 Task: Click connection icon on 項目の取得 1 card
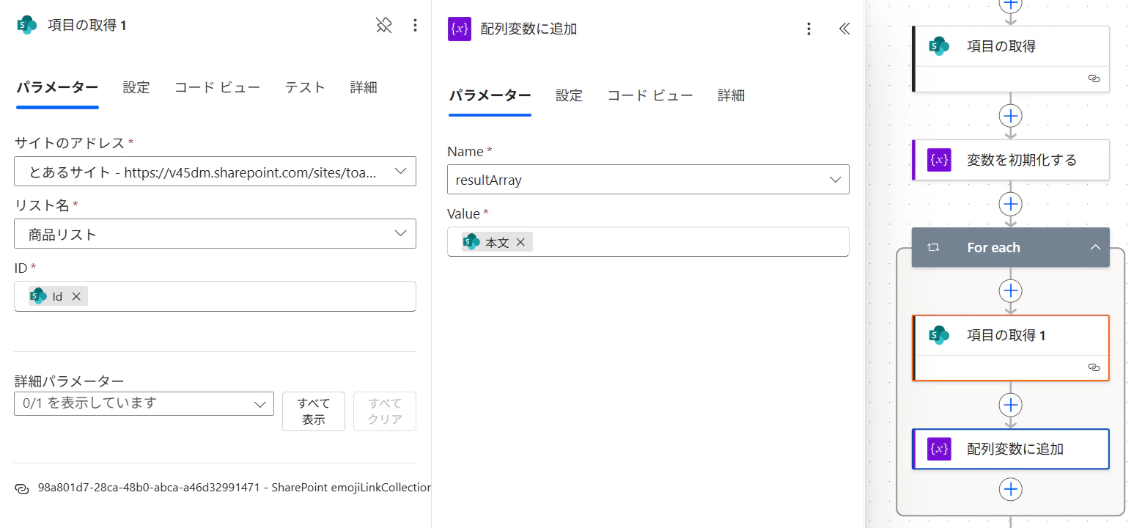click(1094, 367)
